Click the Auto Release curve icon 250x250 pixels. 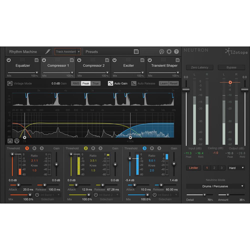[x=133, y=83]
